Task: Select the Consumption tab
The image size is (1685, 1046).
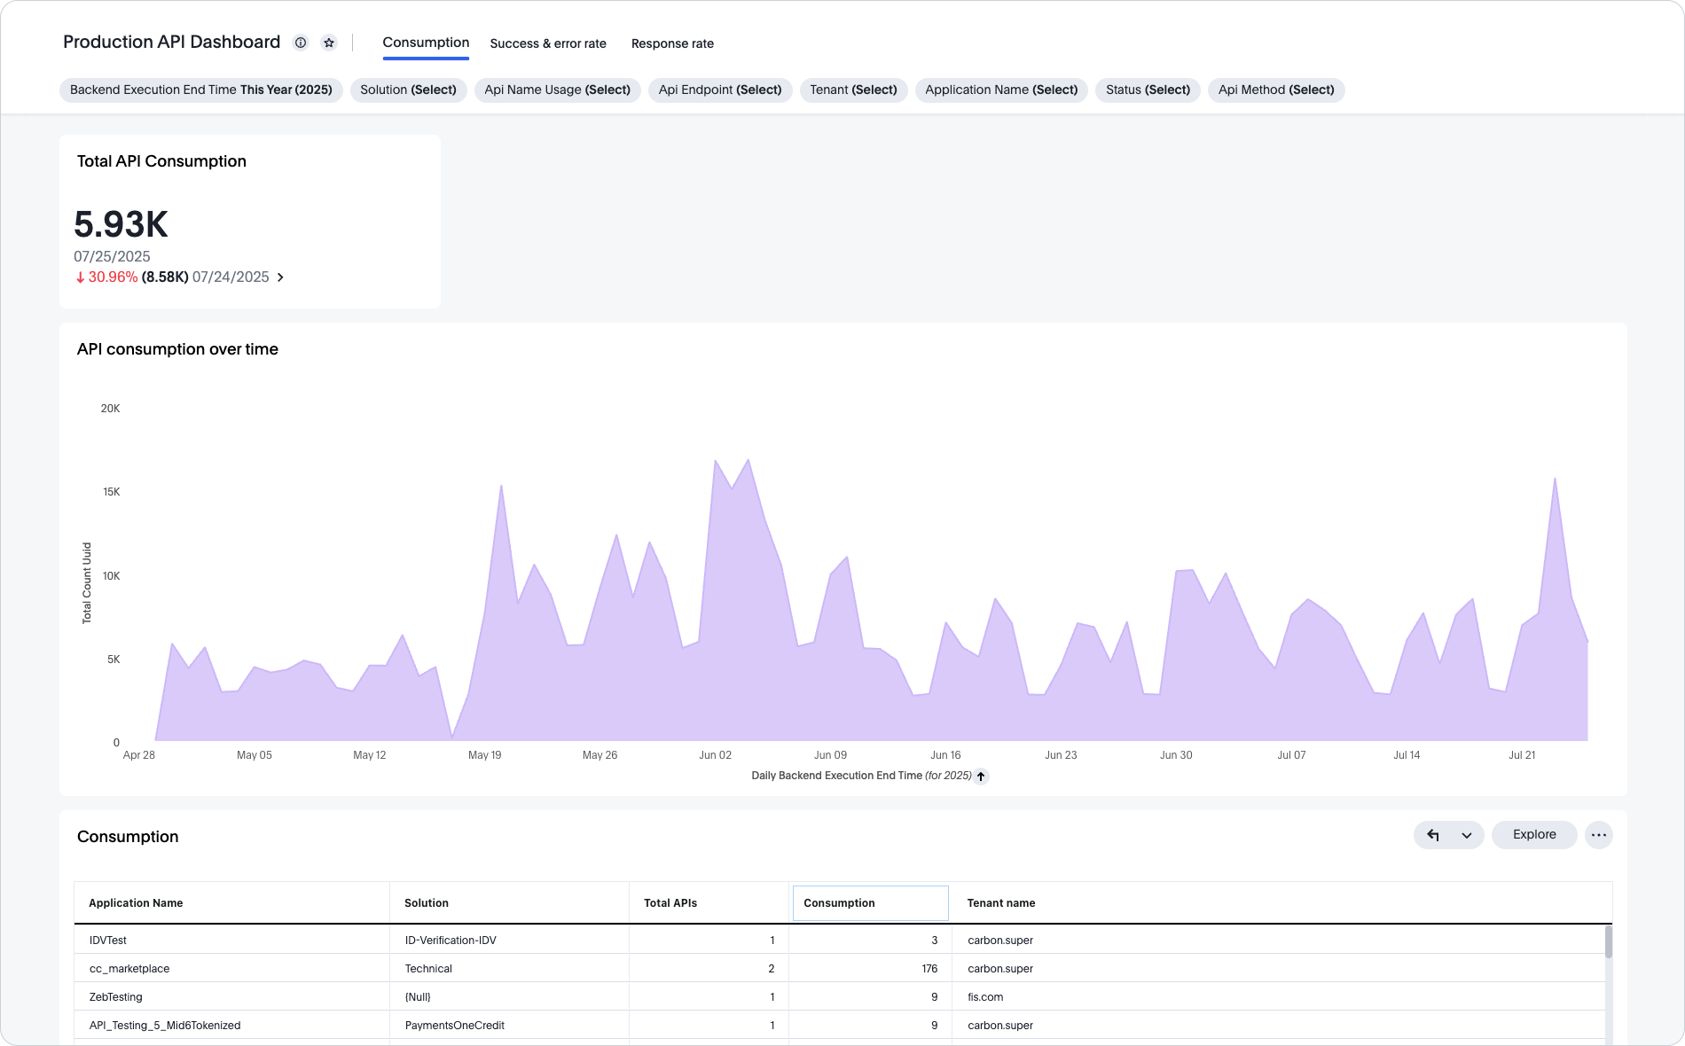Action: [x=426, y=43]
